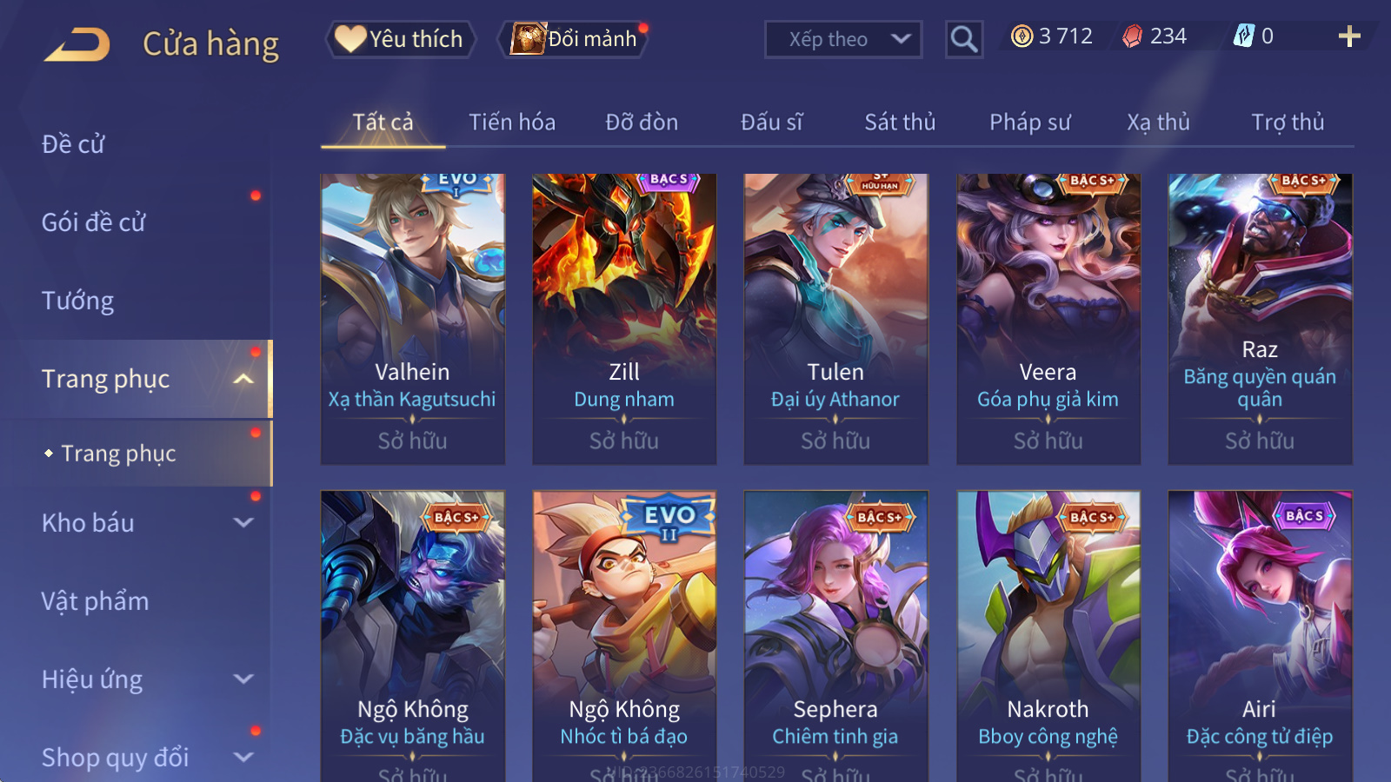
Task: Select the Zill Dung nham skin card
Action: [624, 319]
